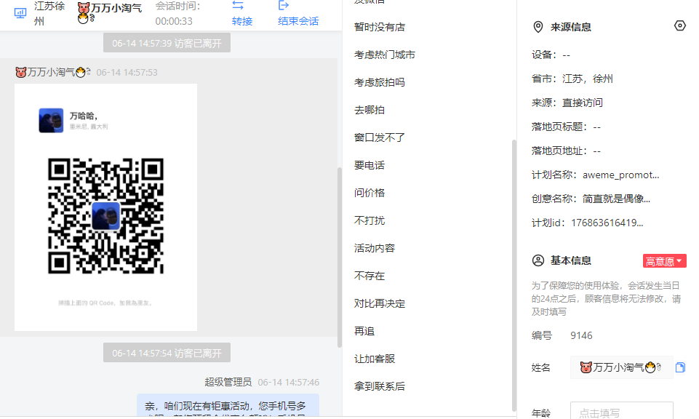The width and height of the screenshot is (699, 419).
Task: Click the person icon beside 基本信息
Action: click(x=538, y=260)
